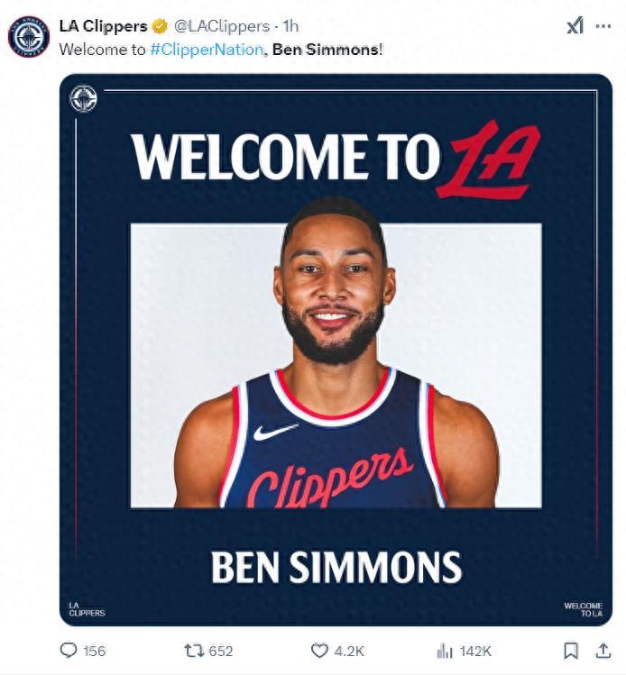Viewport: 626px width, 675px height.
Task: Open the Ben Simmons welcome image
Action: pyautogui.click(x=336, y=350)
